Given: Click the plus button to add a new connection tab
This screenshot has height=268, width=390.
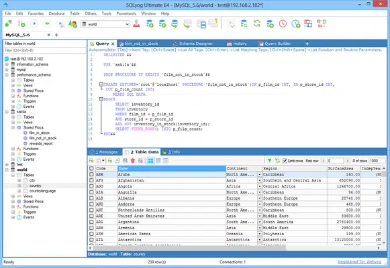Looking at the screenshot, I should [x=56, y=35].
